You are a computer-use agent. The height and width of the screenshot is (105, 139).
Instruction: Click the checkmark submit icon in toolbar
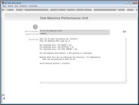pos(126,10)
